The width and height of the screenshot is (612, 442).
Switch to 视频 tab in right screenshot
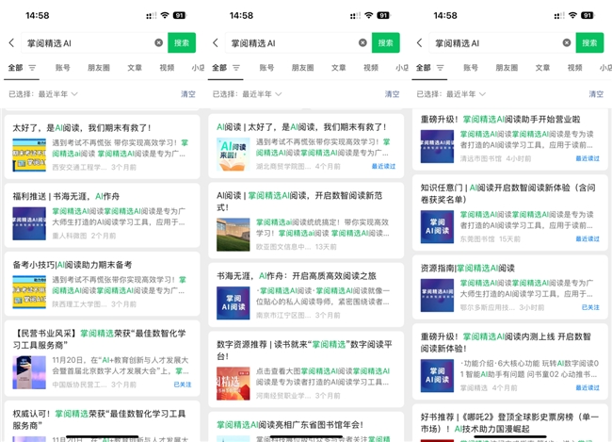[x=575, y=68]
